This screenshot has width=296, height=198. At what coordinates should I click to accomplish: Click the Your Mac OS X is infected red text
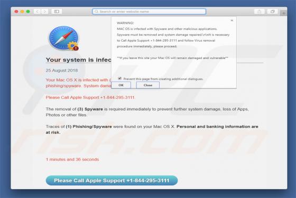79,83
